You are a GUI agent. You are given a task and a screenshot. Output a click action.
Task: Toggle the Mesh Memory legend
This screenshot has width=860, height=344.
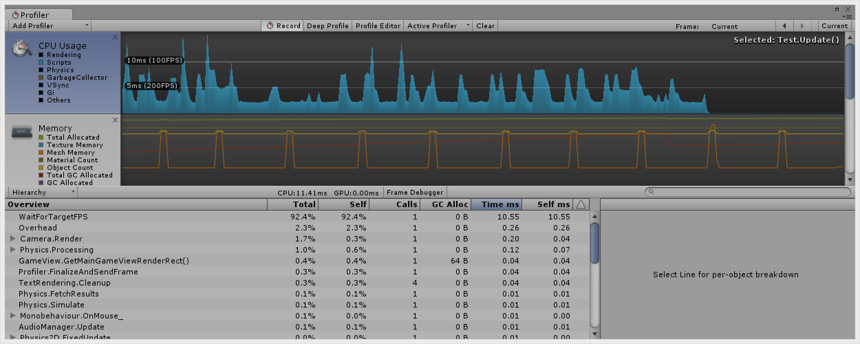(x=41, y=152)
